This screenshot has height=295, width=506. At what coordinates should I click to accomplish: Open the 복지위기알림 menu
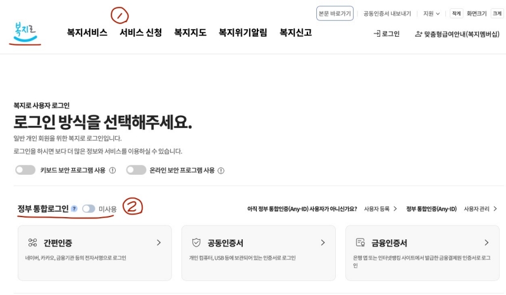coord(243,33)
